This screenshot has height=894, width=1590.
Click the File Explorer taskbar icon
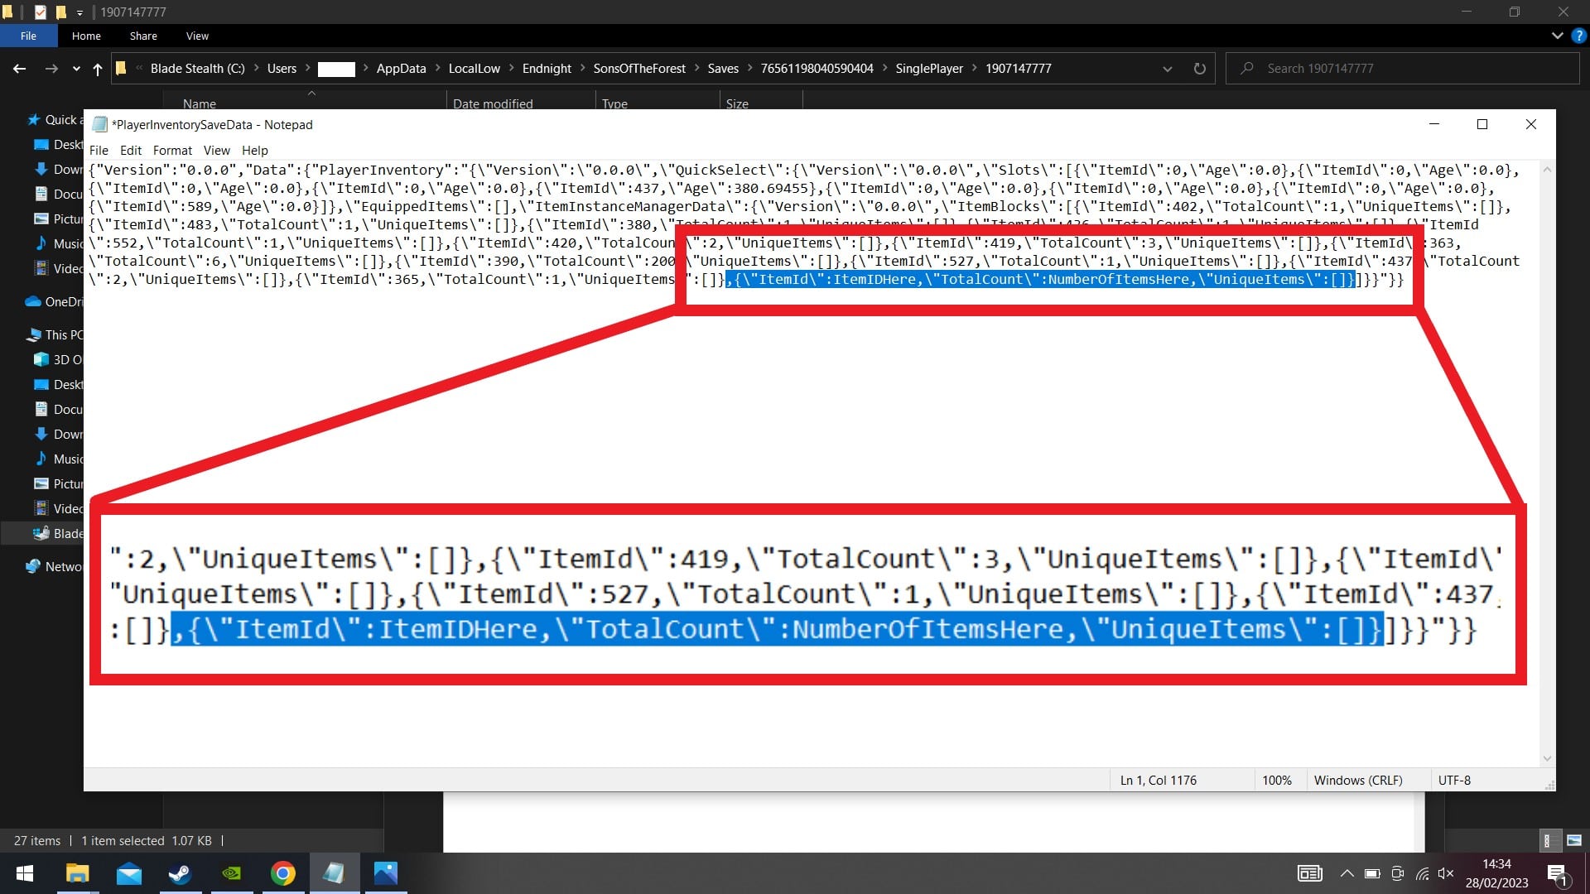(75, 873)
